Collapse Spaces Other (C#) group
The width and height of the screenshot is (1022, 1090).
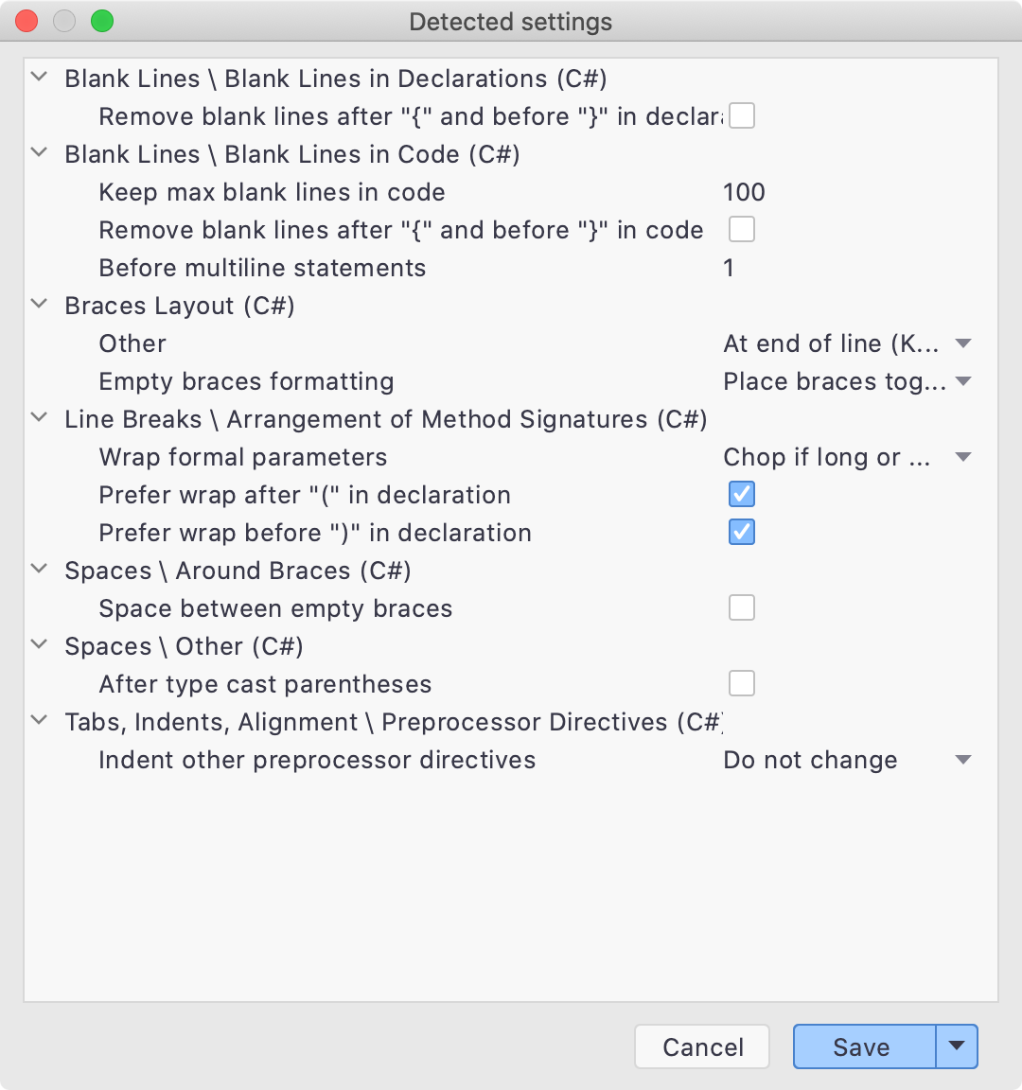(x=40, y=645)
